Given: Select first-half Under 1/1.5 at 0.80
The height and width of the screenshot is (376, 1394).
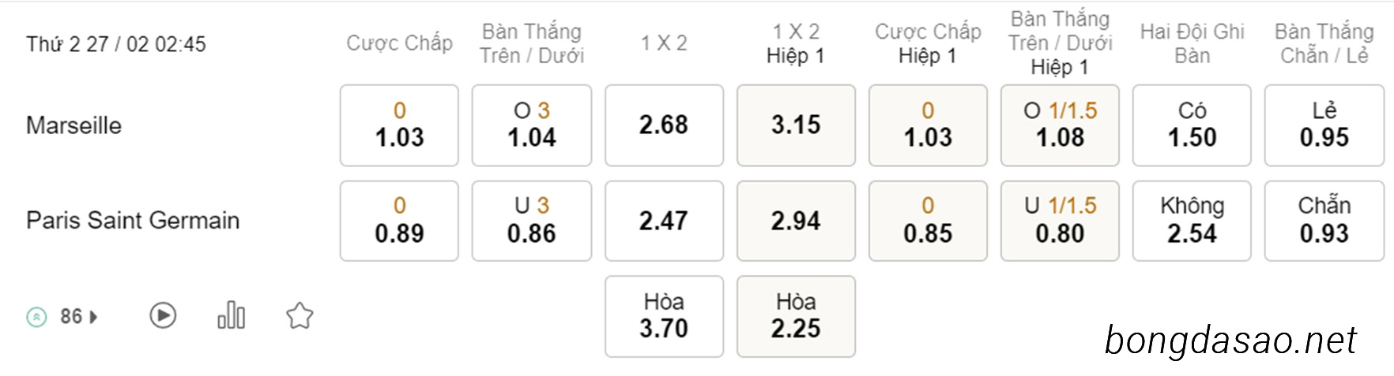Looking at the screenshot, I should [x=1060, y=221].
